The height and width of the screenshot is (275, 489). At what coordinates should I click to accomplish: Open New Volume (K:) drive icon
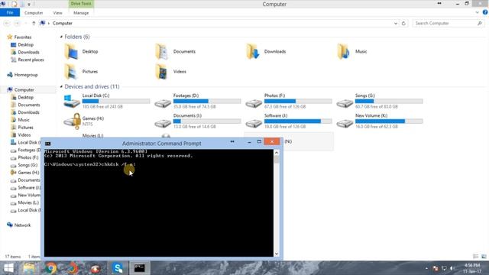pos(345,123)
